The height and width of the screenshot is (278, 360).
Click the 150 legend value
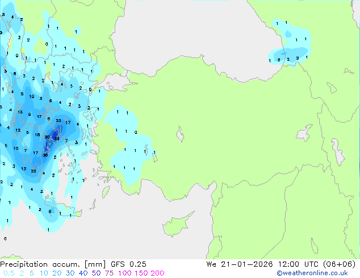pos(141,273)
